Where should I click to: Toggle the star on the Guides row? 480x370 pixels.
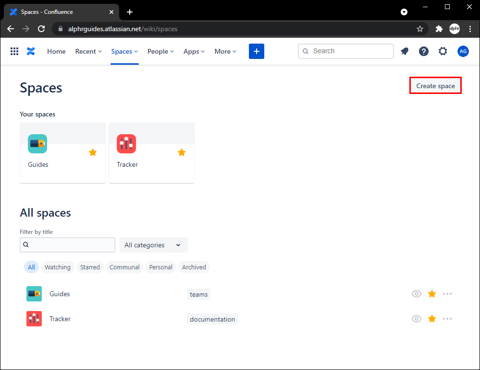(432, 294)
